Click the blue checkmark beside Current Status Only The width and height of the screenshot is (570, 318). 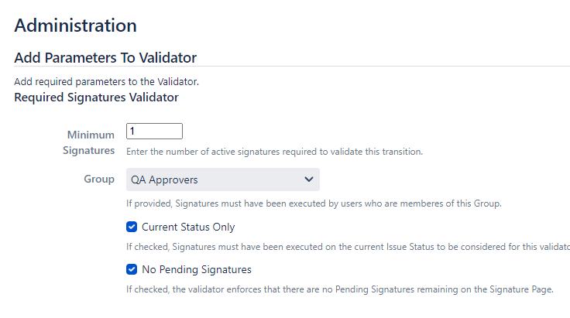click(132, 227)
